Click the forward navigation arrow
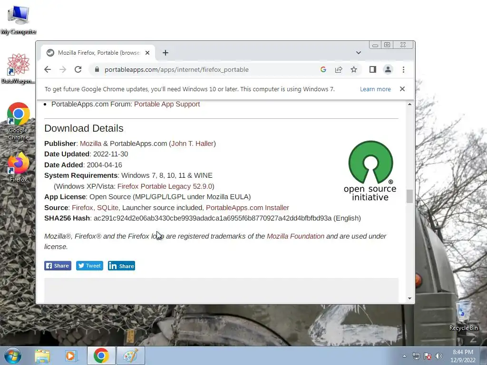 (63, 69)
